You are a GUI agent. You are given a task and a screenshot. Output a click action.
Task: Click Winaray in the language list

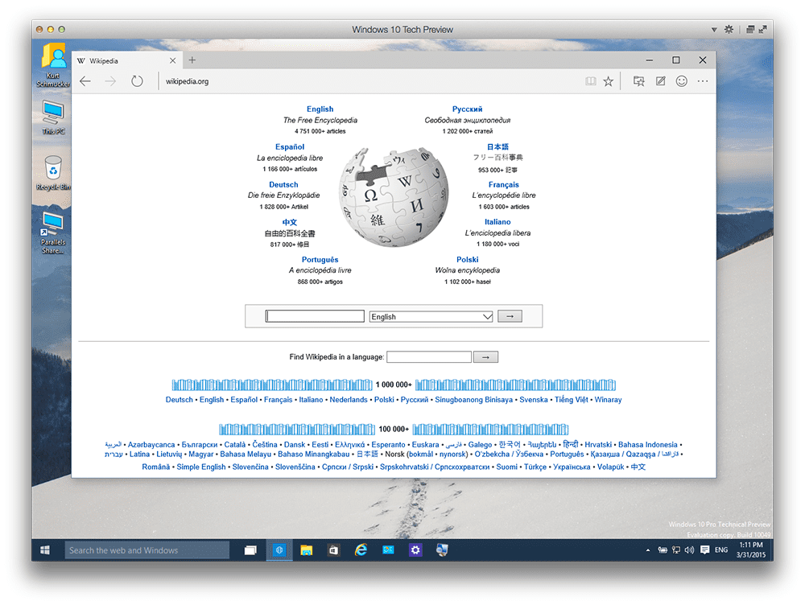[x=608, y=400]
